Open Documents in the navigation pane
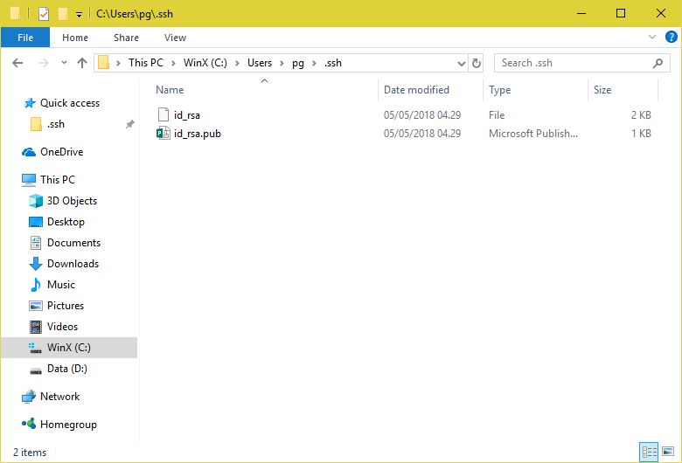The width and height of the screenshot is (682, 463). pyautogui.click(x=73, y=242)
